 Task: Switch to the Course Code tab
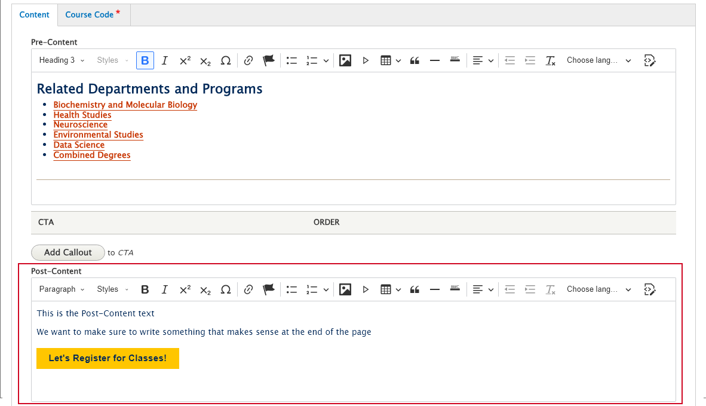90,14
